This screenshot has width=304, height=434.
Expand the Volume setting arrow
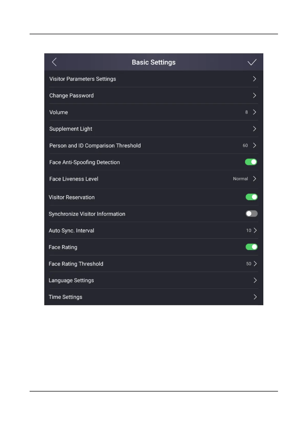point(254,112)
